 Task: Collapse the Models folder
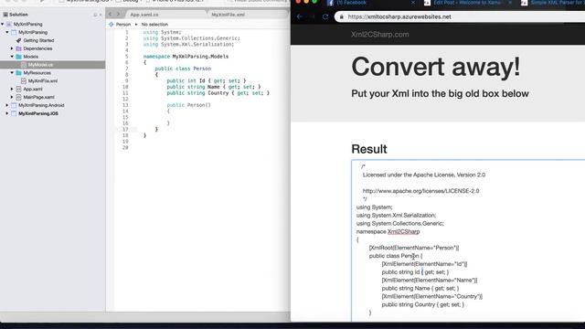pyautogui.click(x=12, y=57)
